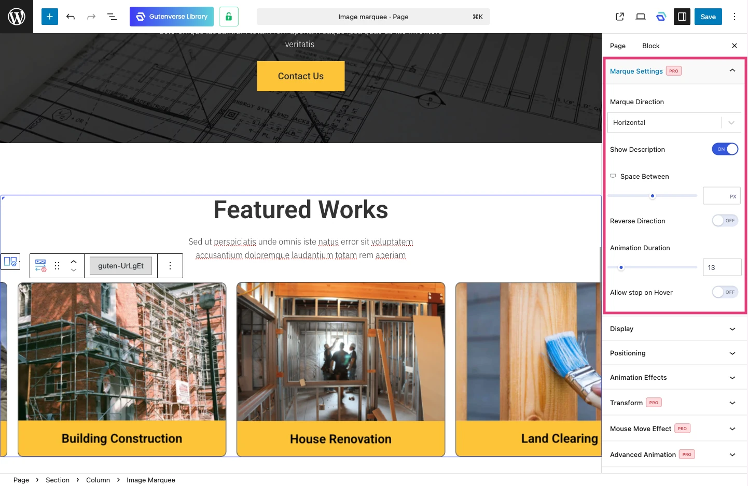Open the Marque Direction Horizontal dropdown
The height and width of the screenshot is (486, 748).
click(x=674, y=123)
